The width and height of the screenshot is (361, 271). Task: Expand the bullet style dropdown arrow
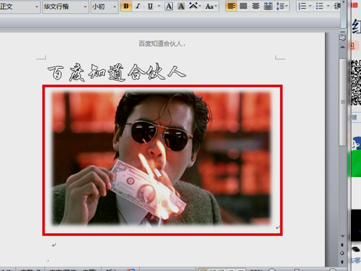[x=328, y=6]
